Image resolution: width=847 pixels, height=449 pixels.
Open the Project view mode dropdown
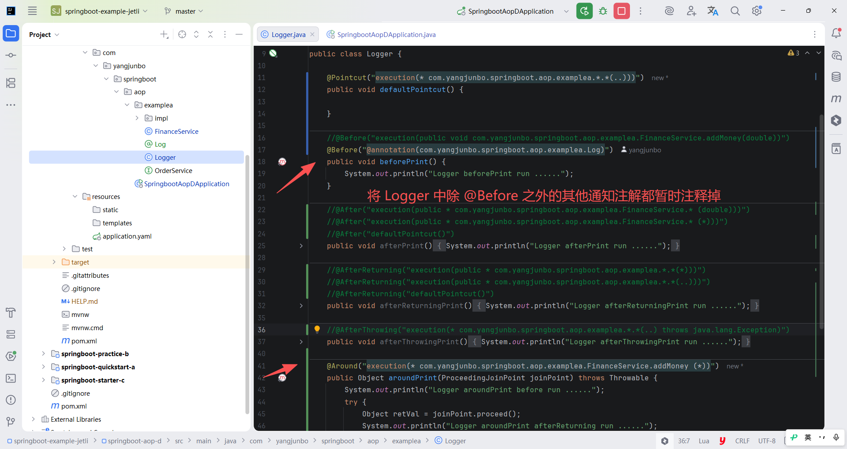click(44, 34)
